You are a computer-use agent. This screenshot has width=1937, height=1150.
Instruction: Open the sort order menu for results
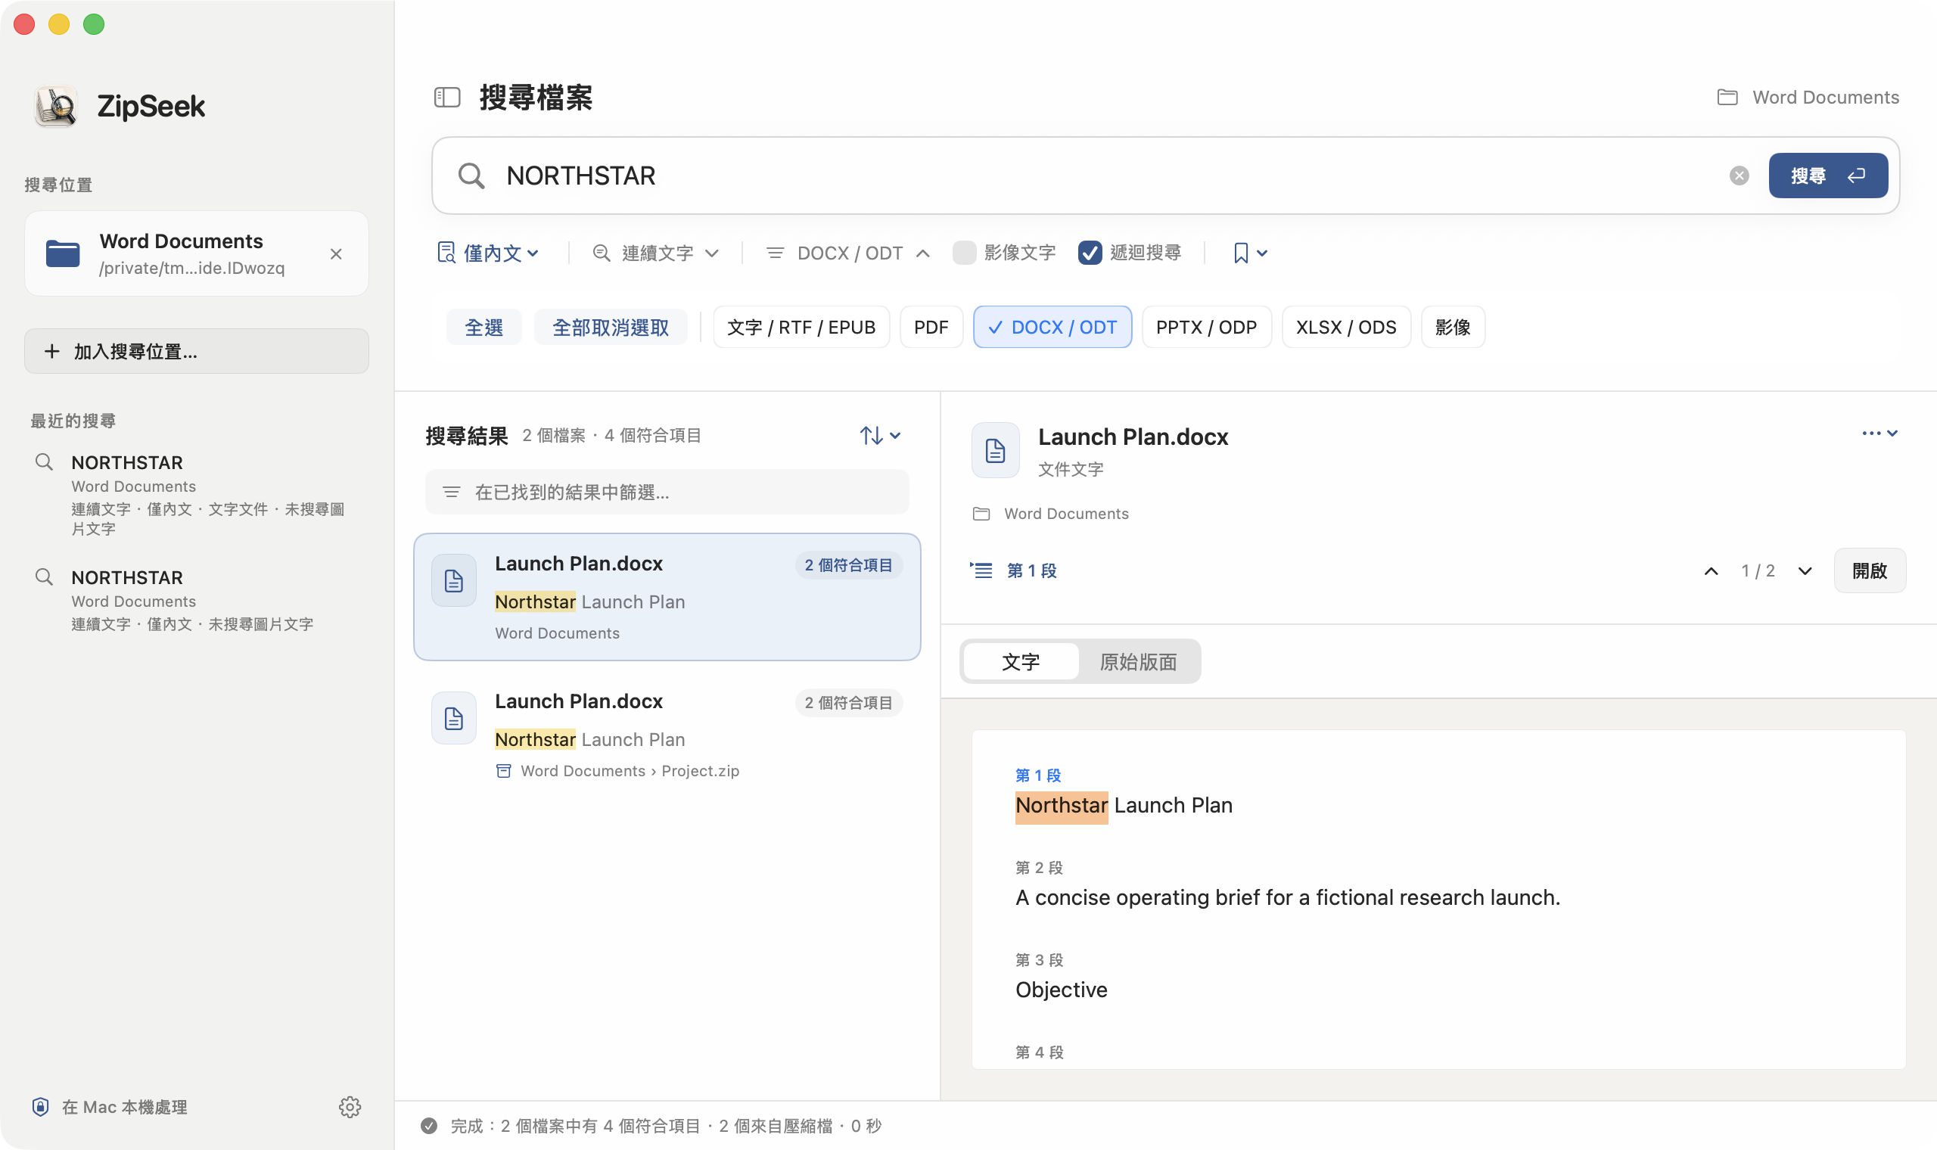[x=880, y=436]
